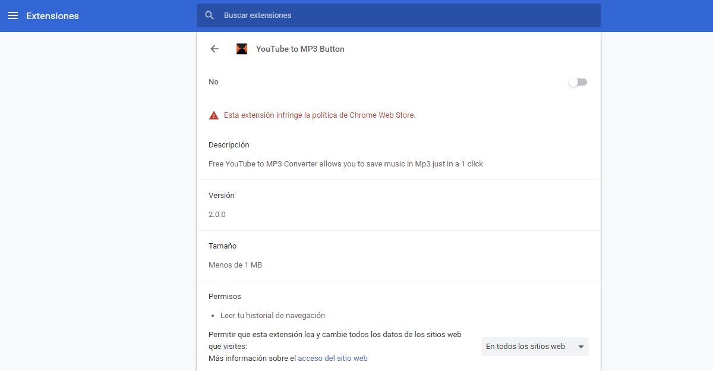Screen dimensions: 713x371
Task: Click the version number 2.0.0
Action: 217,215
